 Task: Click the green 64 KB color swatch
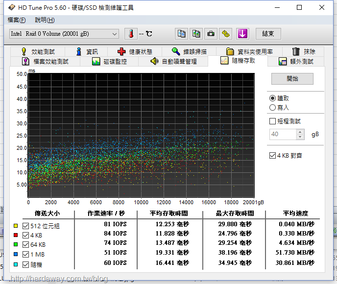[16, 244]
